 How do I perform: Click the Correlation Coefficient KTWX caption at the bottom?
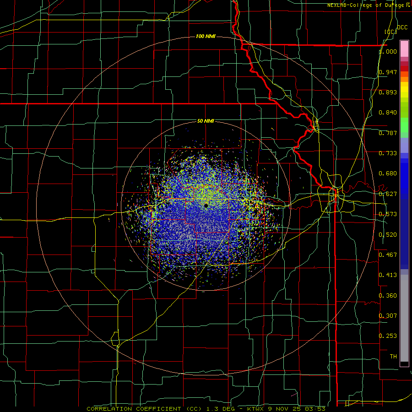pyautogui.click(x=206, y=409)
